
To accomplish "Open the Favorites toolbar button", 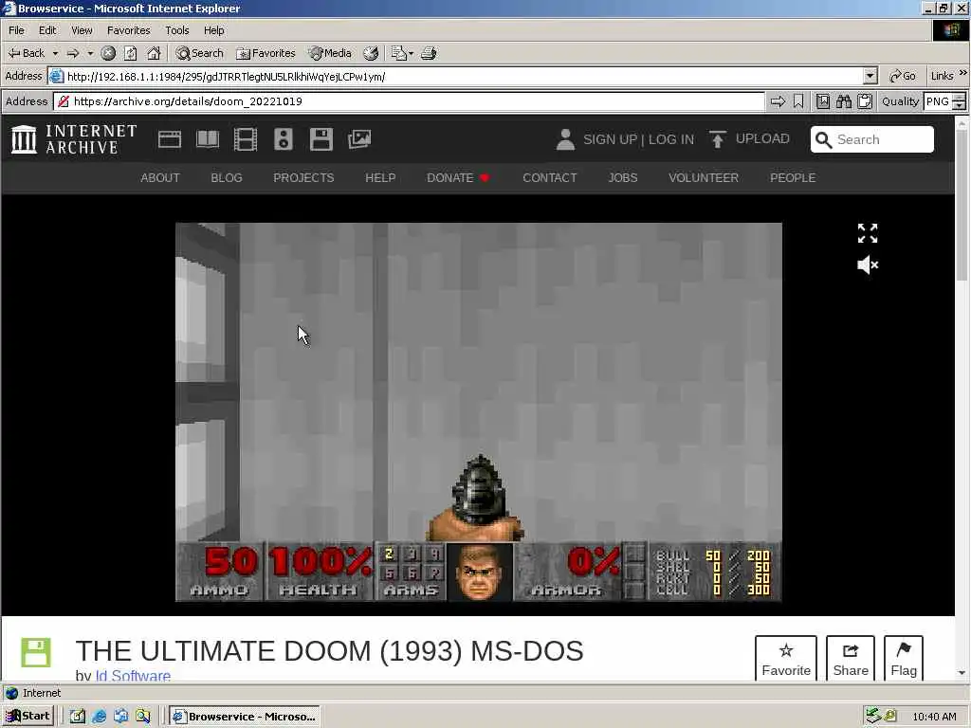I will click(266, 53).
